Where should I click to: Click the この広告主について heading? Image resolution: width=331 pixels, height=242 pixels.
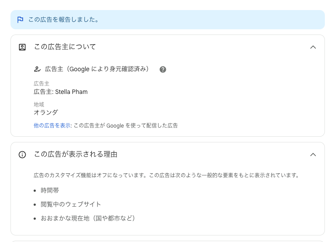click(65, 47)
